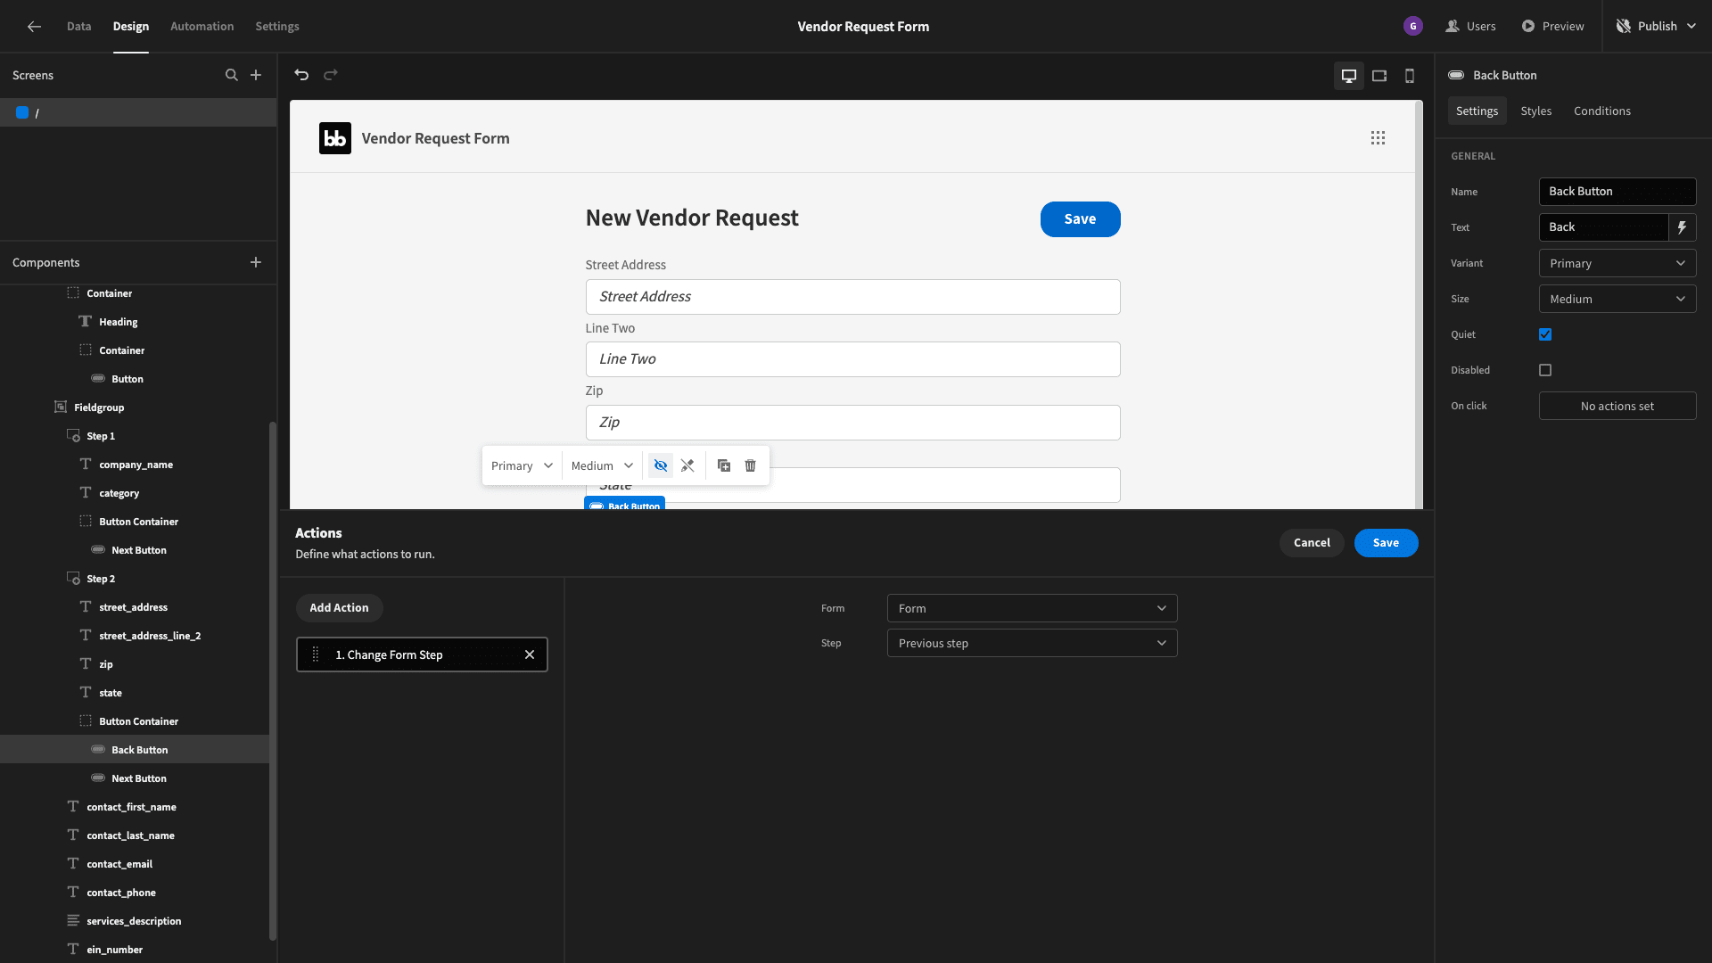
Task: Switch to the Conditions tab
Action: [x=1601, y=111]
